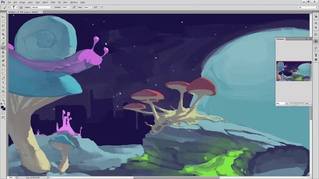Image resolution: width=319 pixels, height=179 pixels.
Task: Select the Quick Selection tool
Action: point(3,30)
